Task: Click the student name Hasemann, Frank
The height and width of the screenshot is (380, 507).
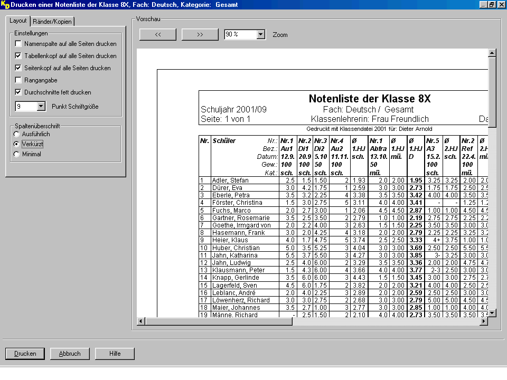Action: [238, 233]
